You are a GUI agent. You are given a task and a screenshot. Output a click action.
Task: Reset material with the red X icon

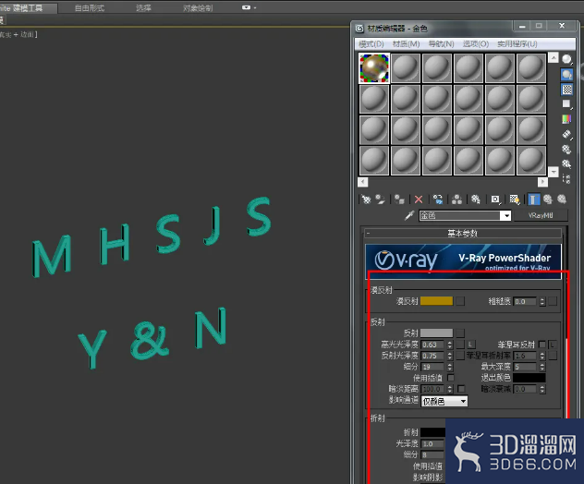pos(419,200)
